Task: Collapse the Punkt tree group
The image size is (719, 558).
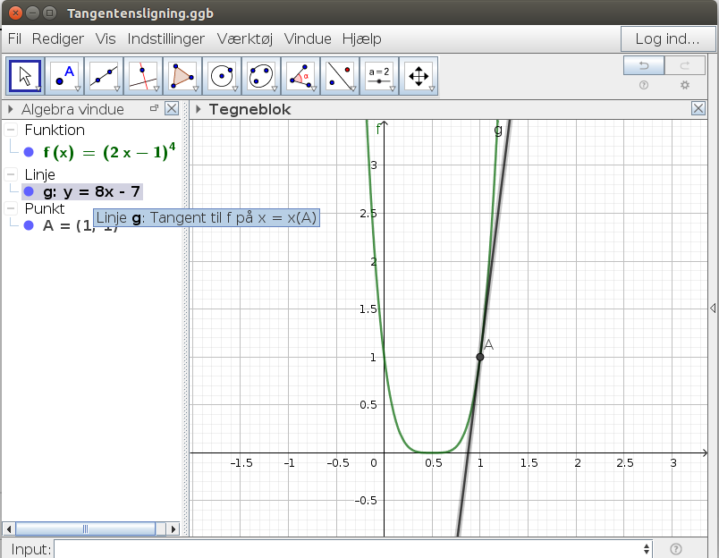Action: tap(11, 208)
